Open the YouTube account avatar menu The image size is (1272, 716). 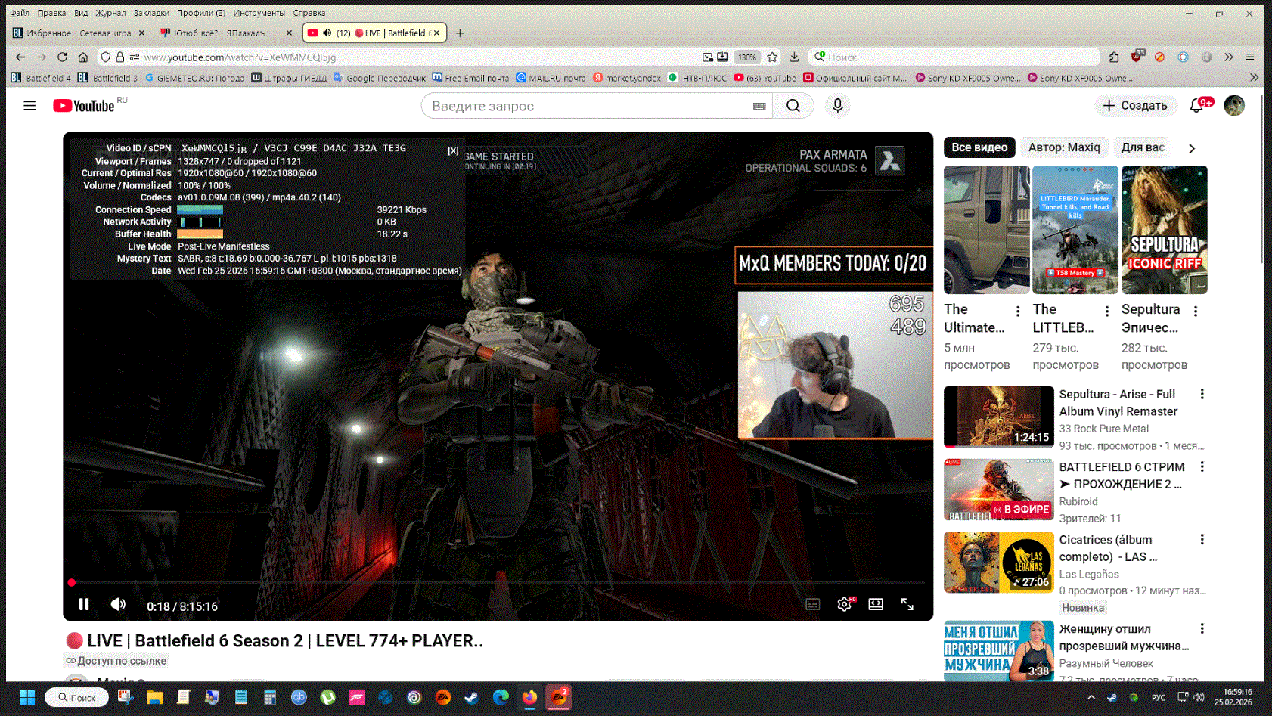point(1234,106)
